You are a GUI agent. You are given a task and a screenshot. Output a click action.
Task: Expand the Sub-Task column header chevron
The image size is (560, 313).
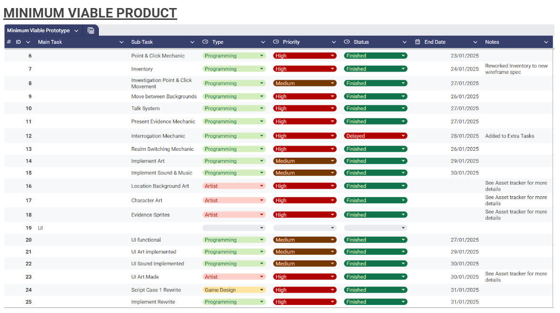point(192,42)
